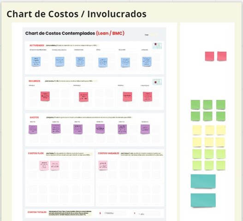The image size is (243, 221).
Task: Pick the upper teal wide sticky note
Action: 203,181
